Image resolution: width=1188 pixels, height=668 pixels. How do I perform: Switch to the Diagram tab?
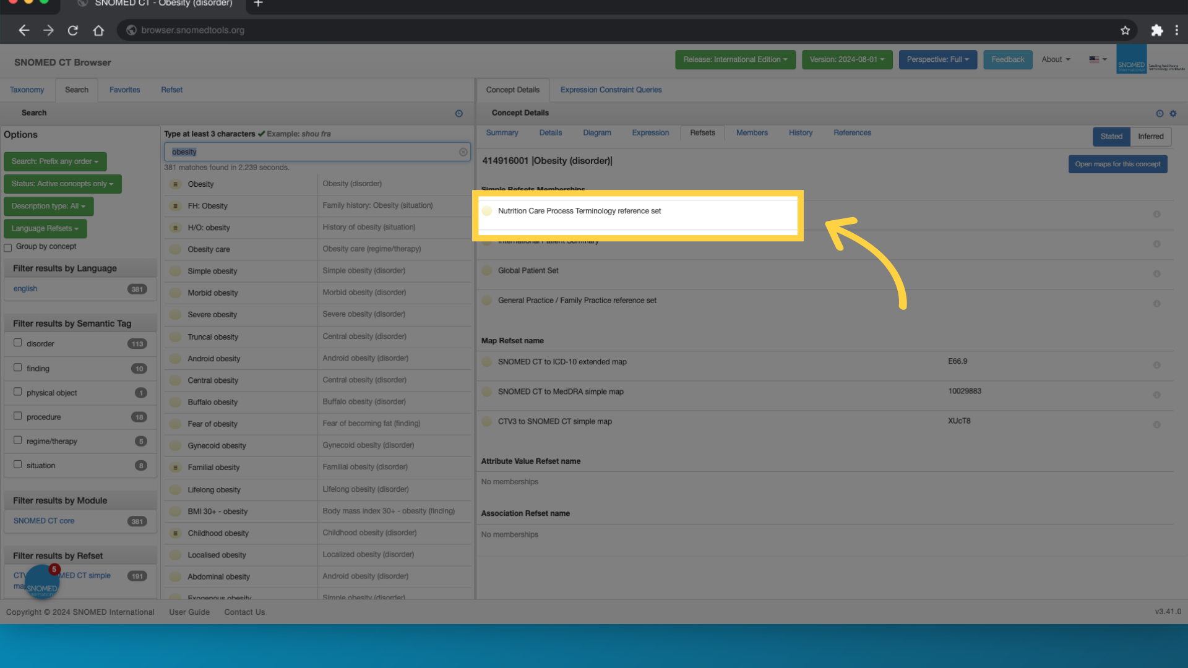click(x=596, y=133)
